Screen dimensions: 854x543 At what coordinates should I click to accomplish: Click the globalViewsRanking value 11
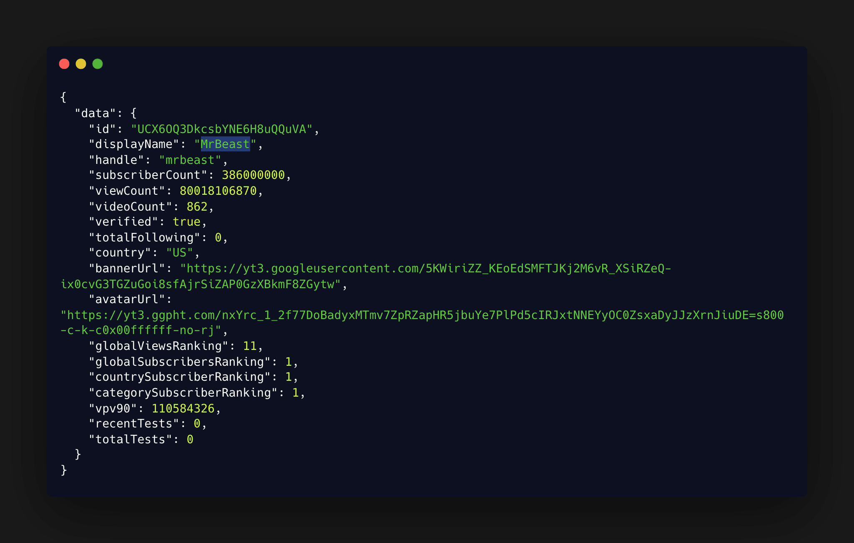point(250,346)
